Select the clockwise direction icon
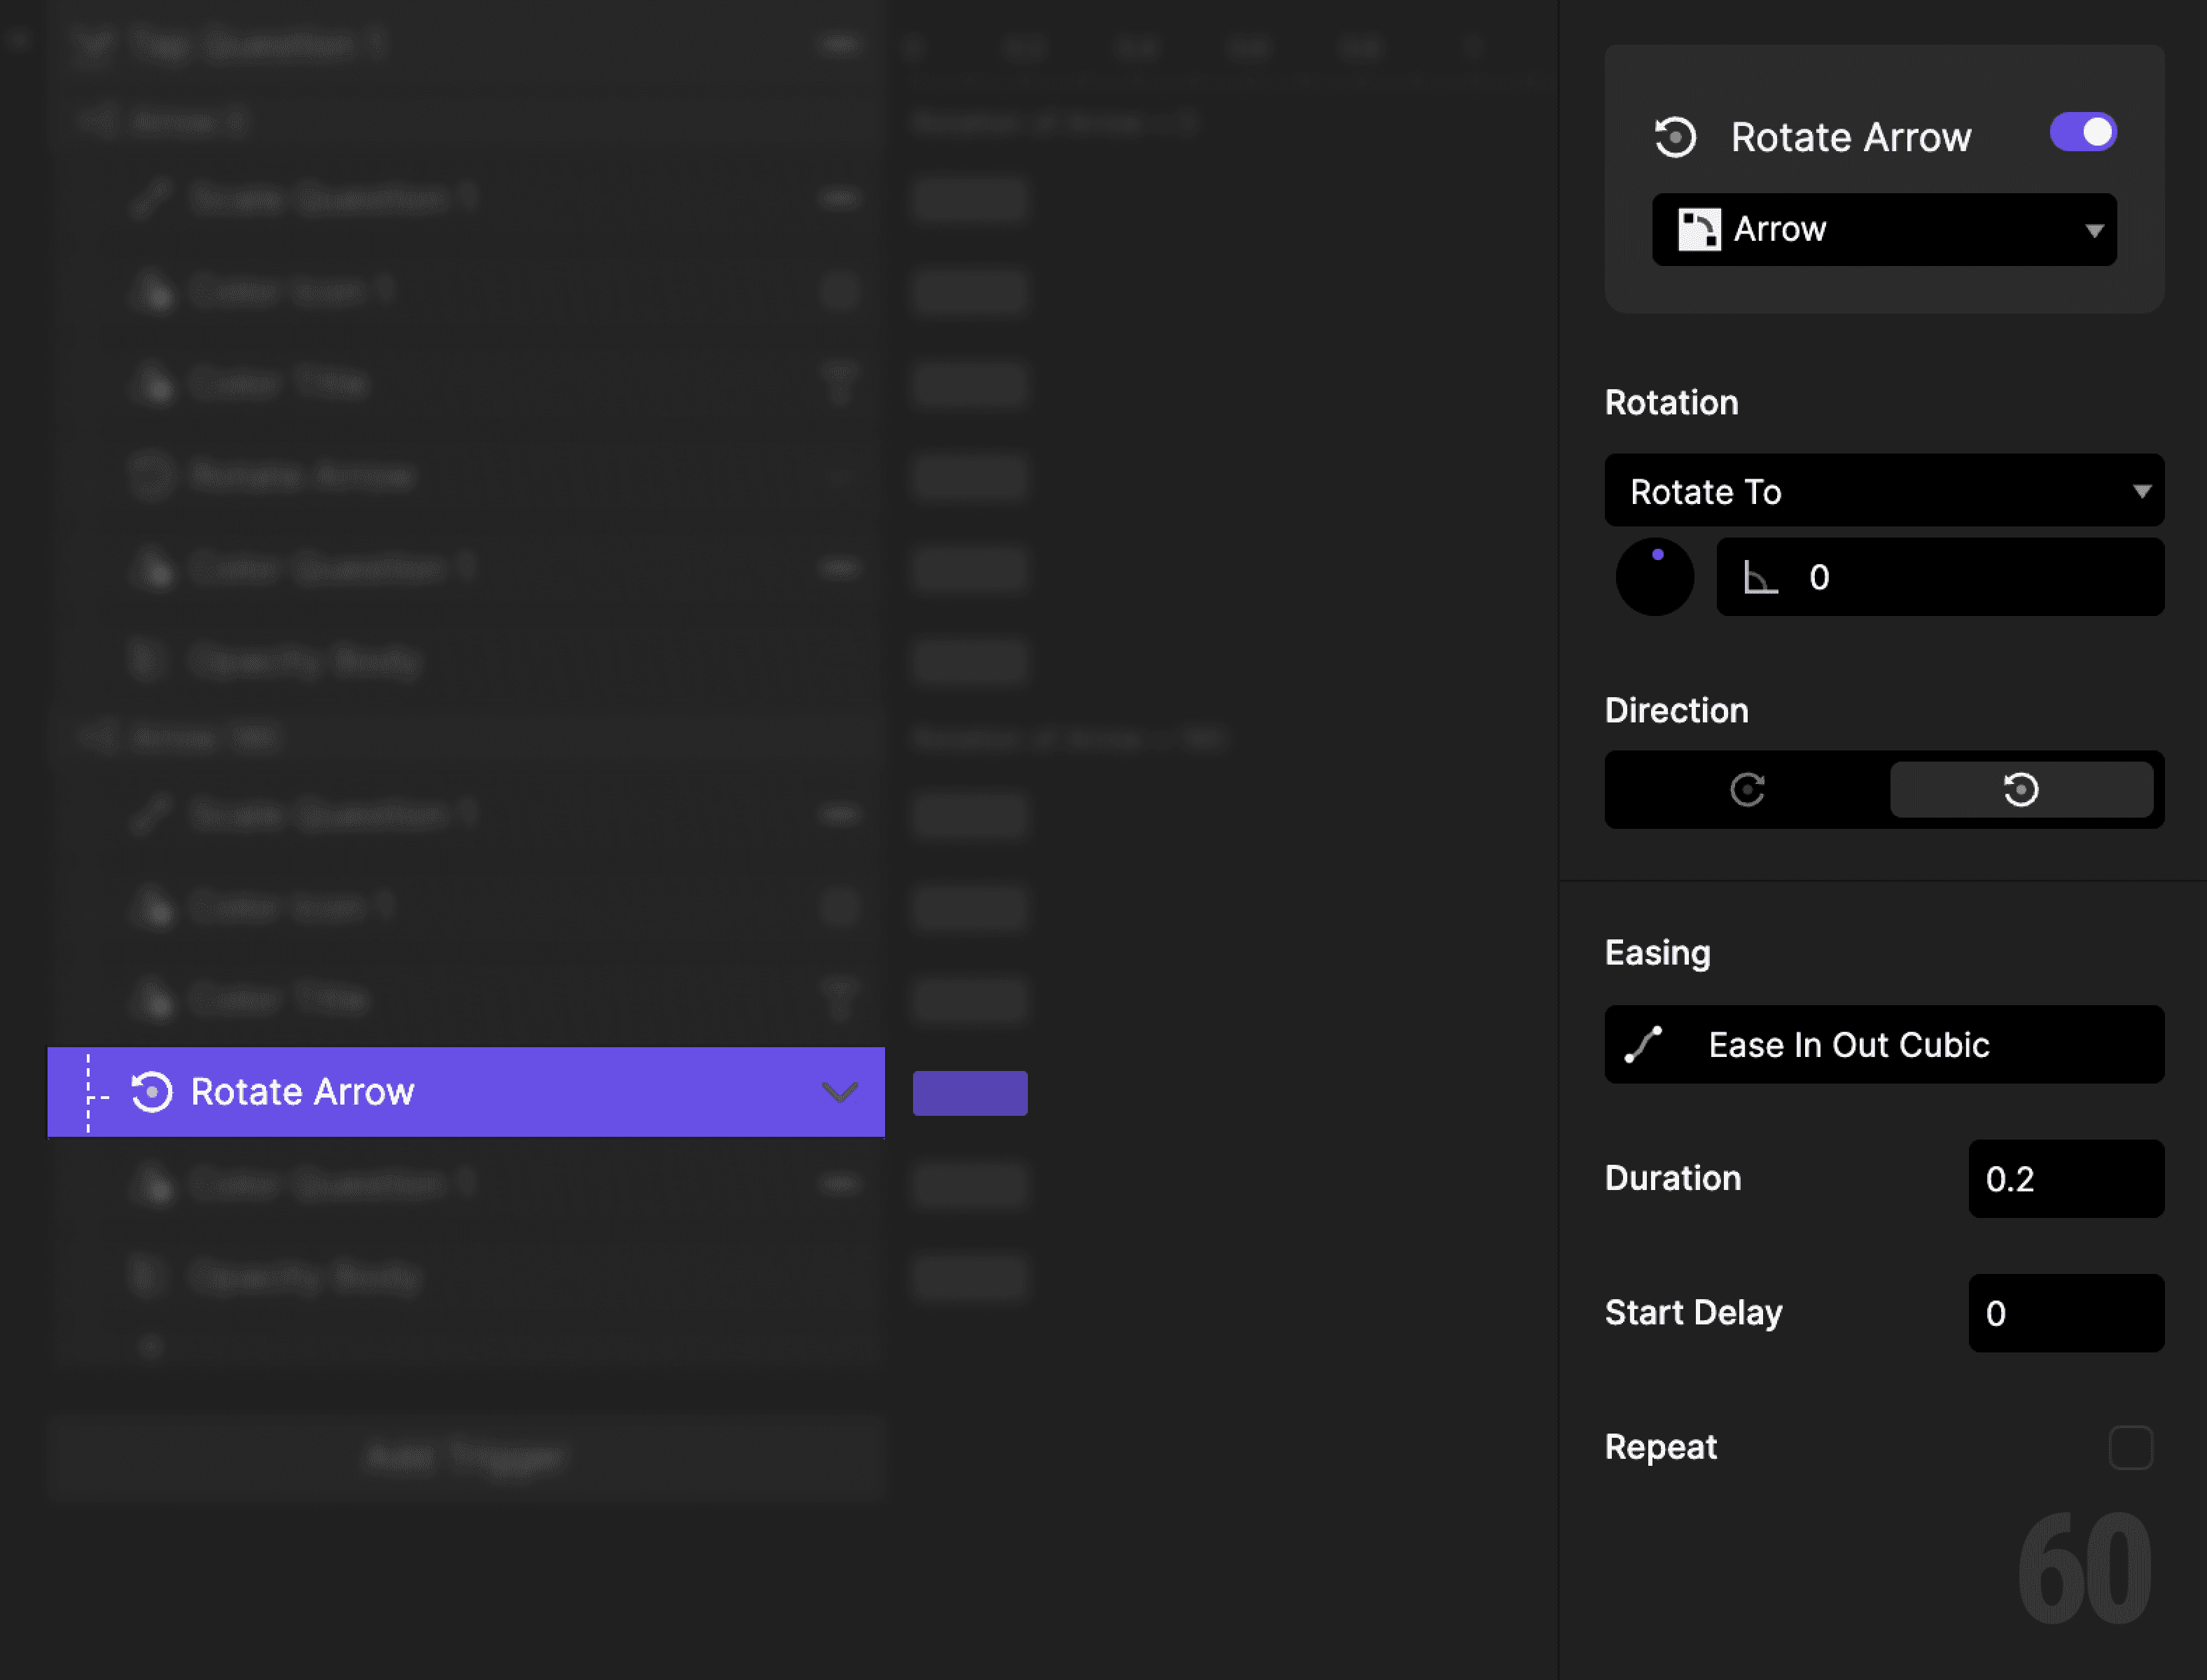 [1747, 789]
